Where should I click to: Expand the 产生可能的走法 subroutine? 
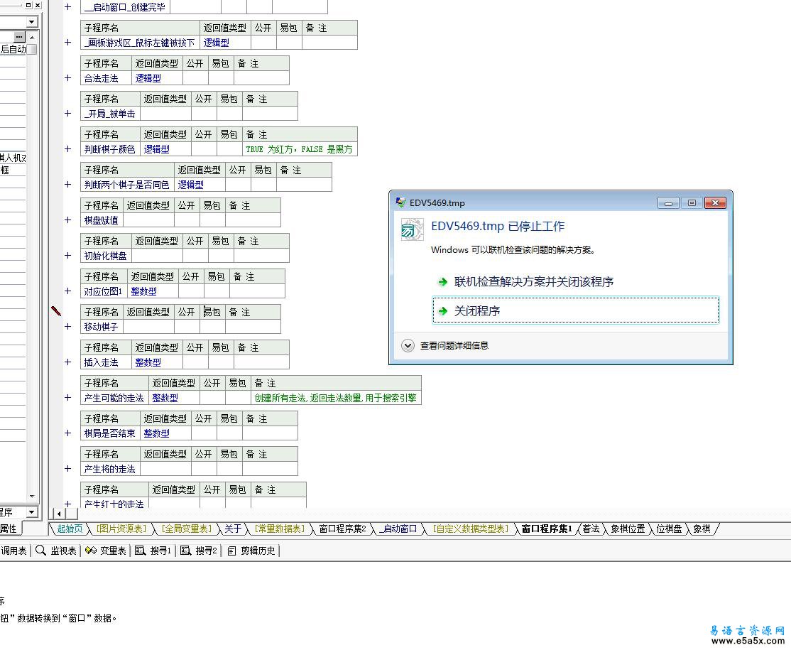pos(68,398)
